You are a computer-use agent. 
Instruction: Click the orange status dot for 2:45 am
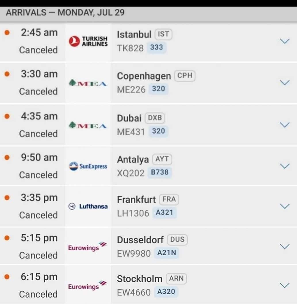click(7, 32)
